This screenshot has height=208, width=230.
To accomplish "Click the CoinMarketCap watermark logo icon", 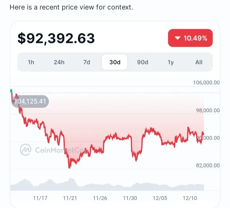I will point(25,149).
